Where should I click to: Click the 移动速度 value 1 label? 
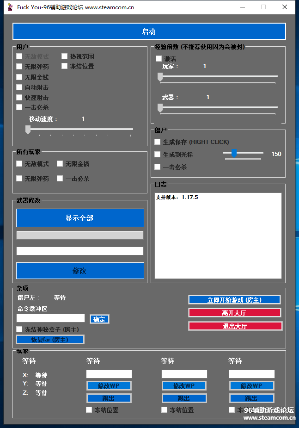coord(83,119)
